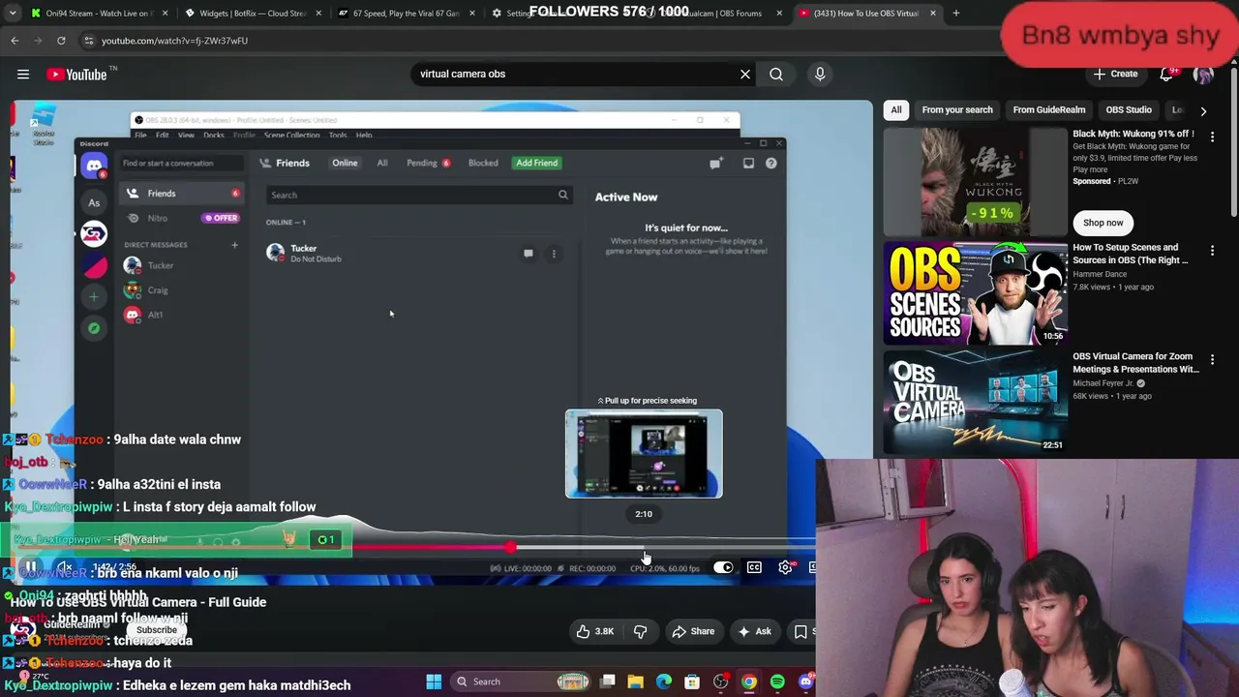Submit search with the magnifier button
This screenshot has height=697, width=1239.
click(x=776, y=74)
